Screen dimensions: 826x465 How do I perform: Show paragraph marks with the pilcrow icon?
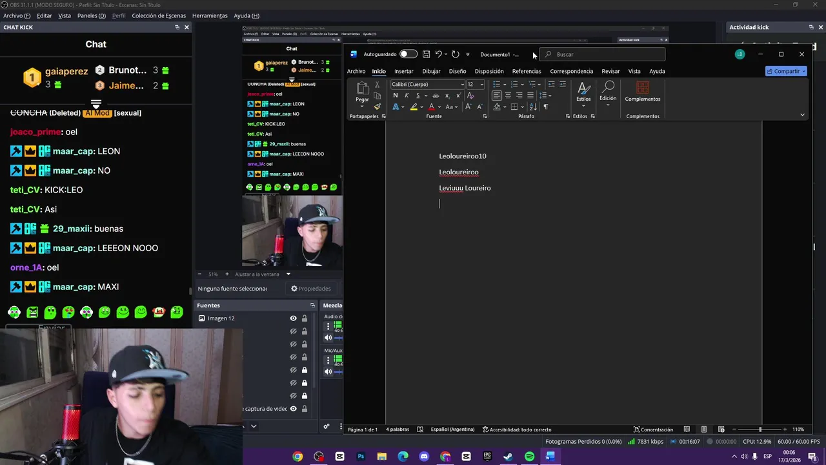coord(545,107)
